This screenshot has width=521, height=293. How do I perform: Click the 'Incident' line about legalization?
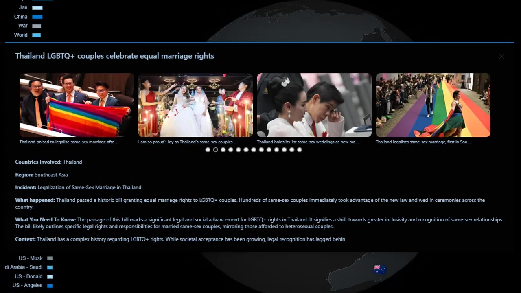coord(78,187)
